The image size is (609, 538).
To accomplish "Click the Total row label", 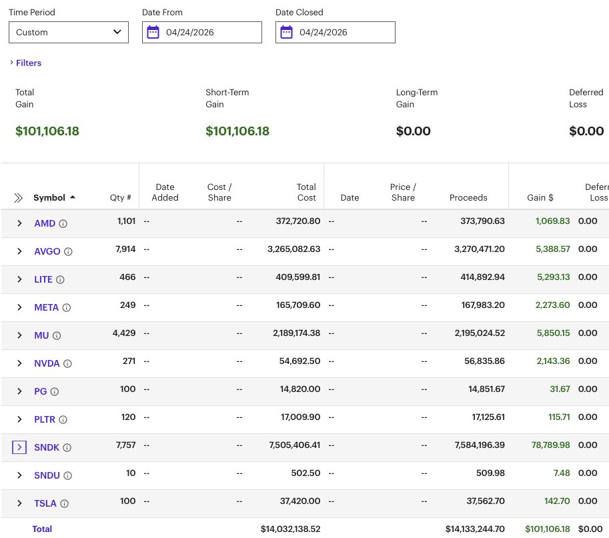I will pyautogui.click(x=42, y=529).
